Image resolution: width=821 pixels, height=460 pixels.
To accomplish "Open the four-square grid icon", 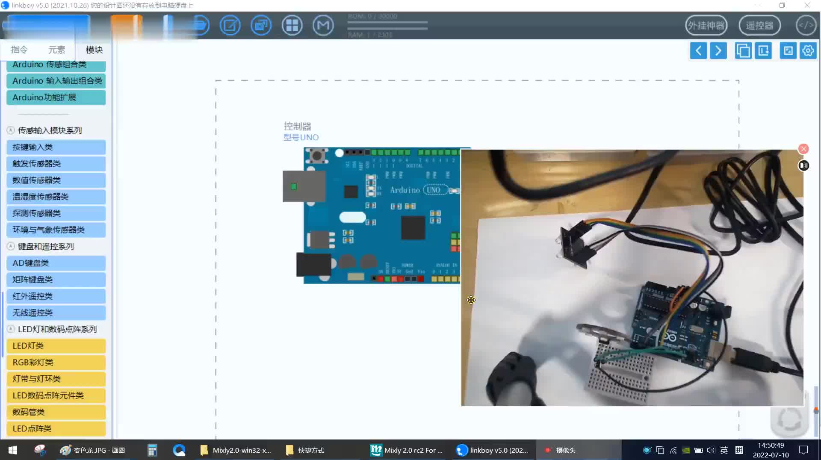I will (x=292, y=25).
